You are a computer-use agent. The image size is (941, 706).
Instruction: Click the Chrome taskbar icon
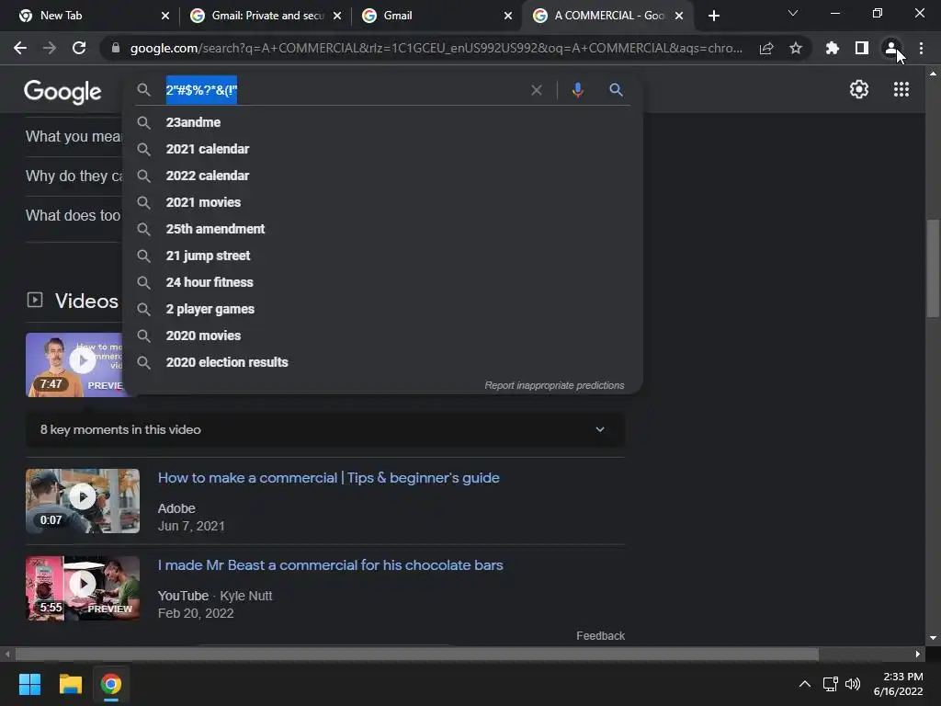[x=111, y=684]
